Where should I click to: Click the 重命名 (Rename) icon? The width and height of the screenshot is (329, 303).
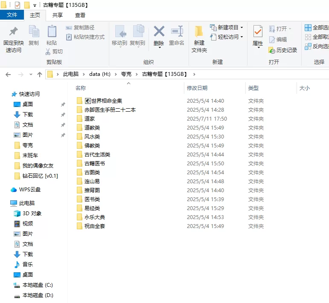tap(177, 31)
